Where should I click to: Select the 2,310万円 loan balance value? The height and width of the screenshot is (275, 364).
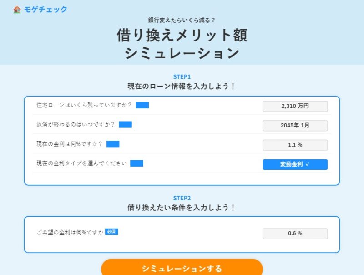(295, 106)
